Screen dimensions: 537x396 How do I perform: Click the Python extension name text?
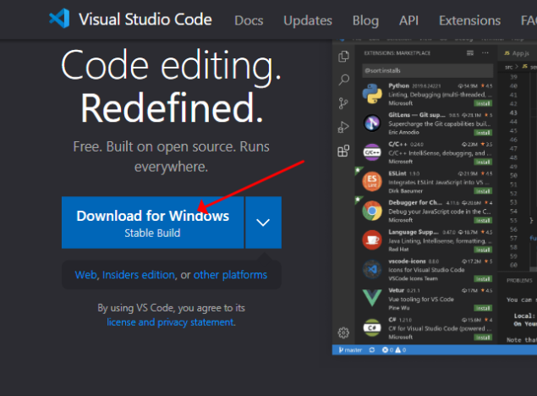point(398,85)
